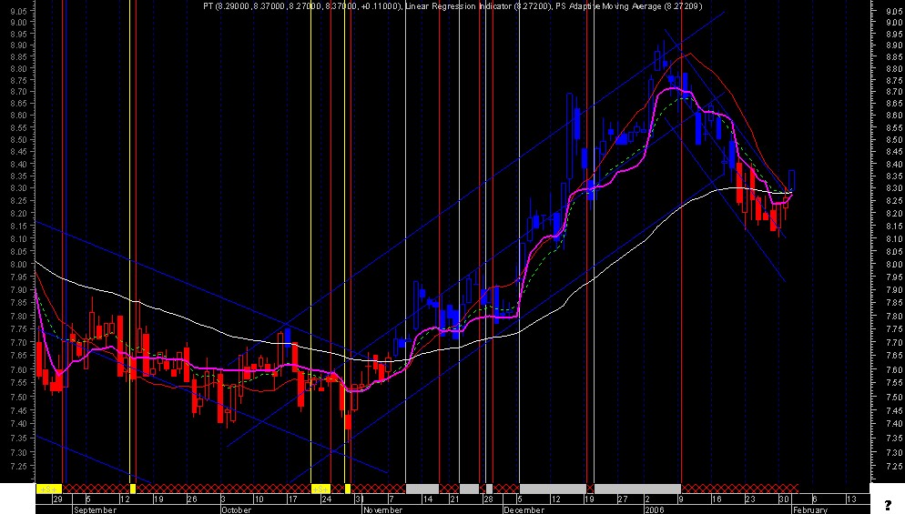Click the question mark help icon
This screenshot has width=905, height=514.
coord(888,505)
